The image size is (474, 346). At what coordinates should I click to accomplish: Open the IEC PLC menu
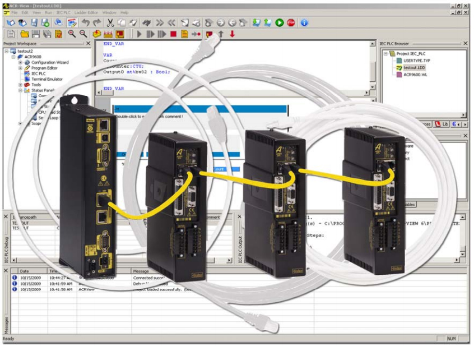pyautogui.click(x=63, y=12)
